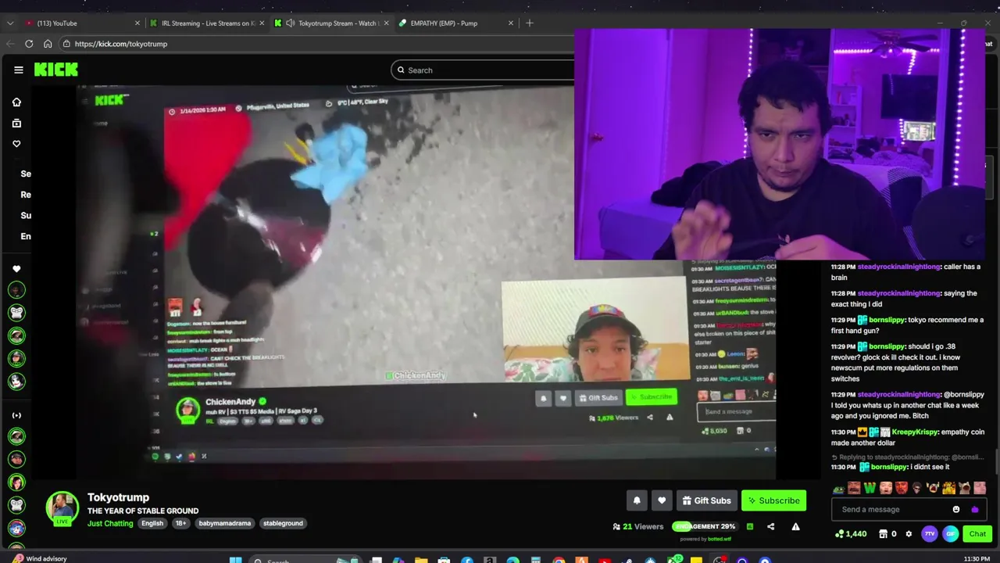Click the 18+ tag
Image resolution: width=1000 pixels, height=563 pixels.
(180, 523)
